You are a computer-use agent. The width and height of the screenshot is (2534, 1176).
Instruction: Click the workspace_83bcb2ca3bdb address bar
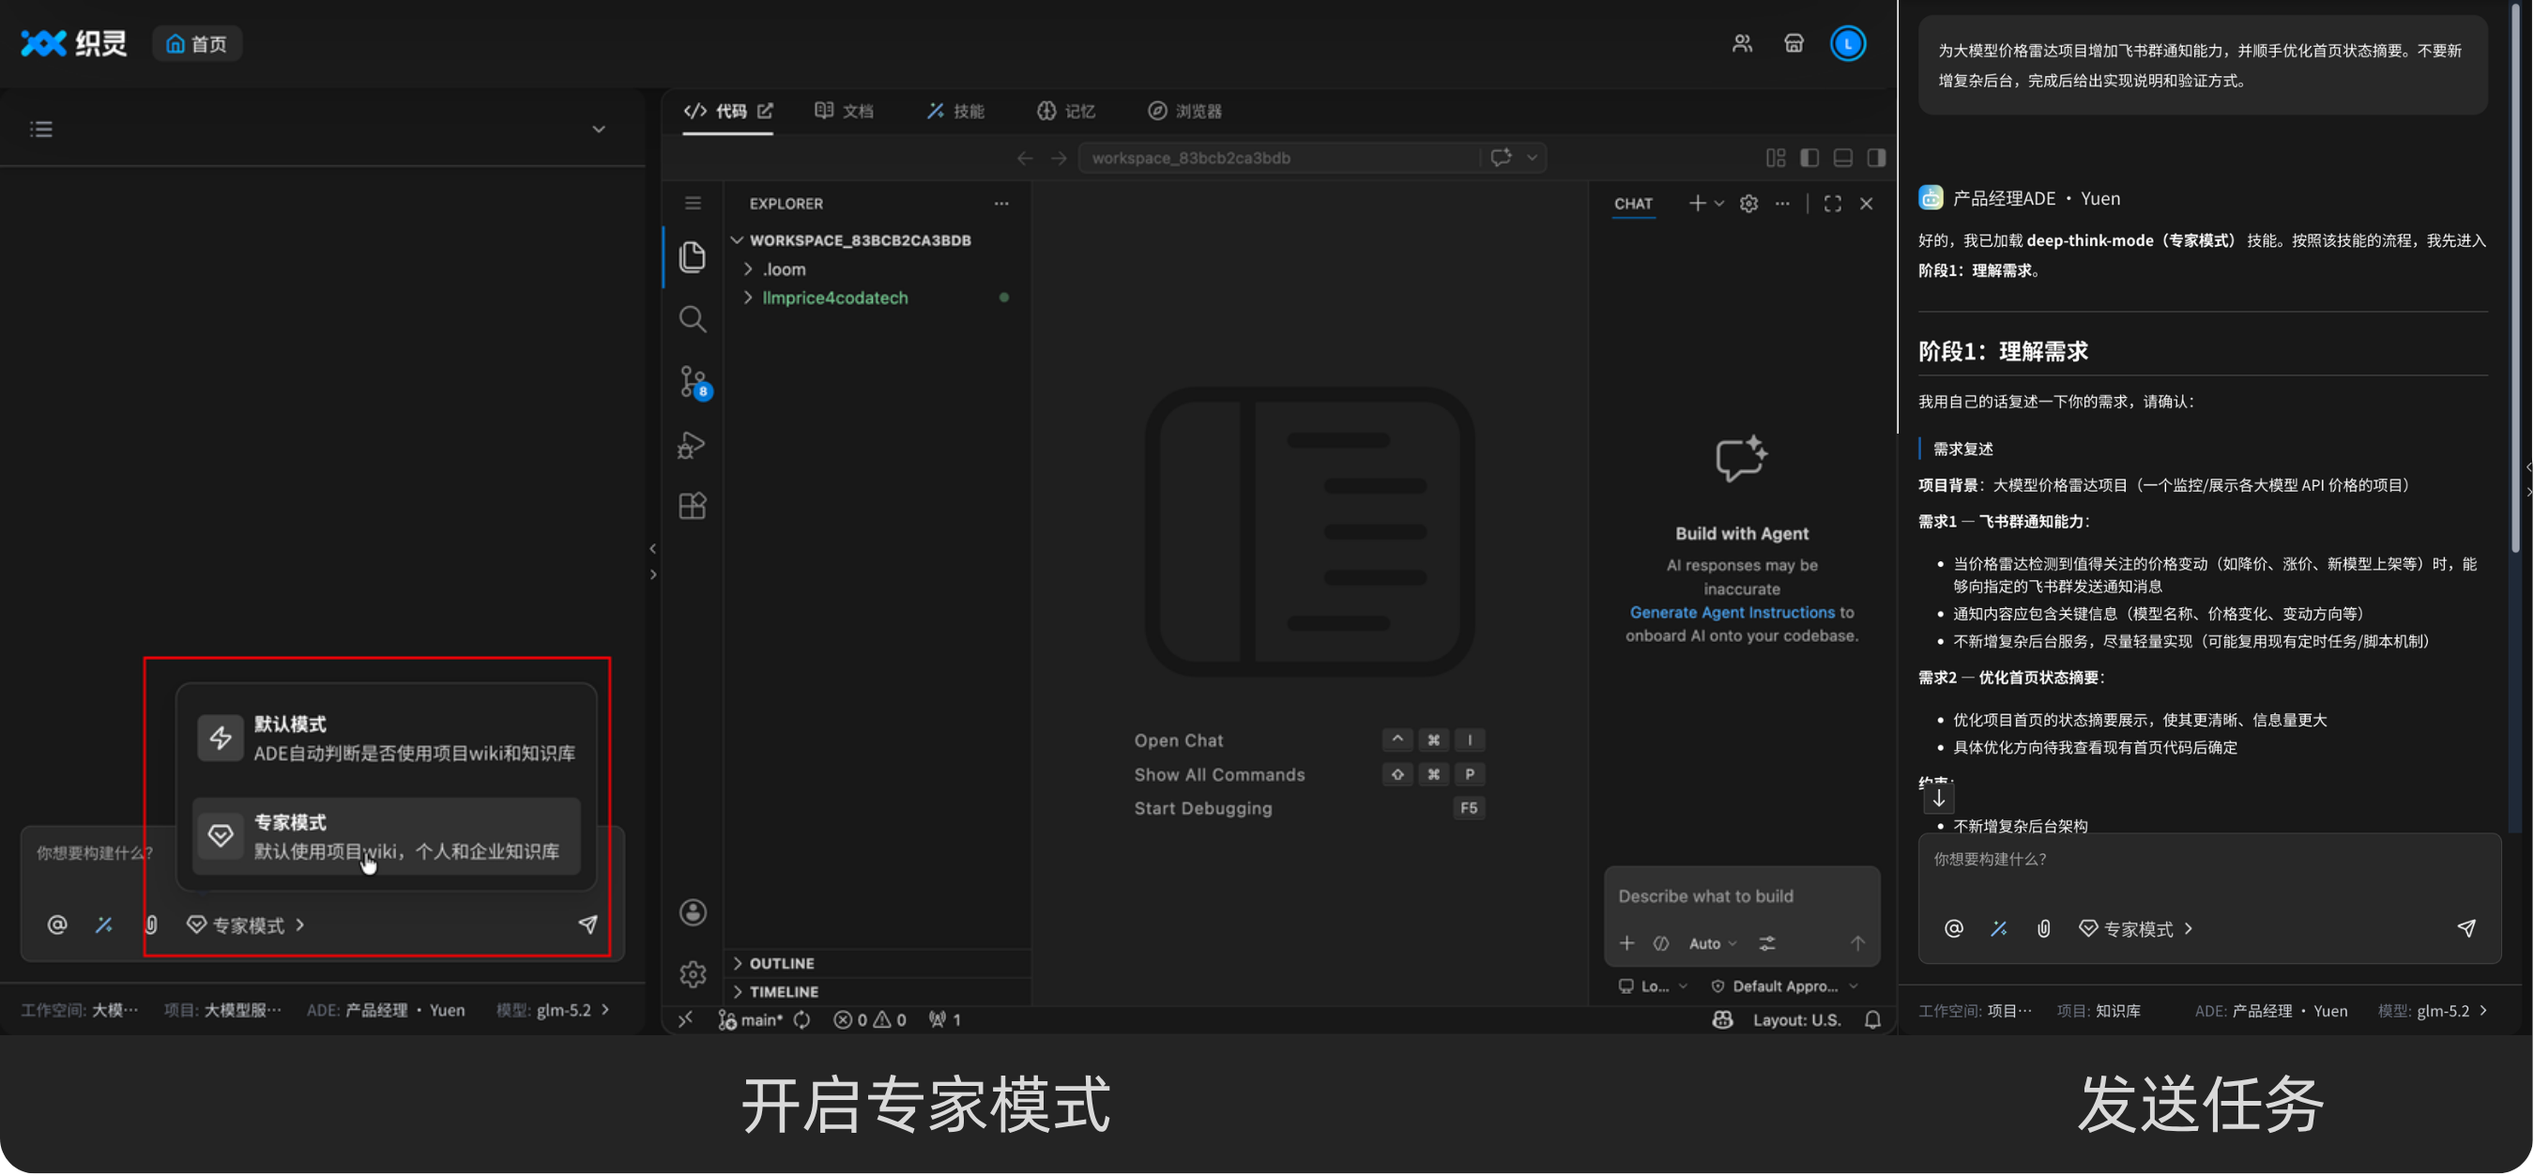pyautogui.click(x=1279, y=158)
